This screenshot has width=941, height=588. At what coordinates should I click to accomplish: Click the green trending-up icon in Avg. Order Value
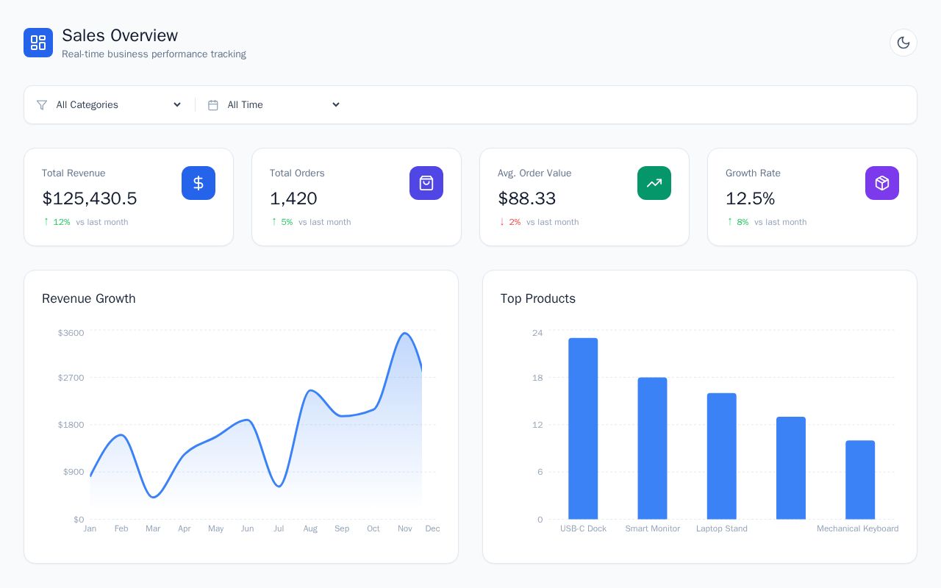click(654, 183)
